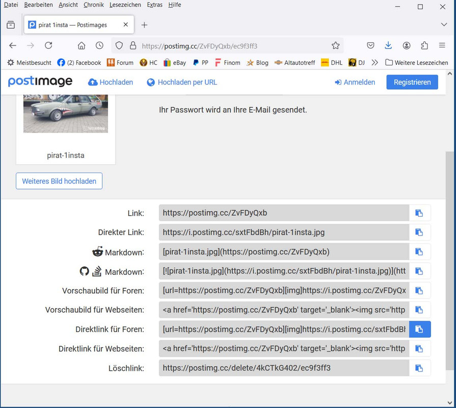Copy the Reddit Markdown code
The width and height of the screenshot is (456, 408).
420,252
